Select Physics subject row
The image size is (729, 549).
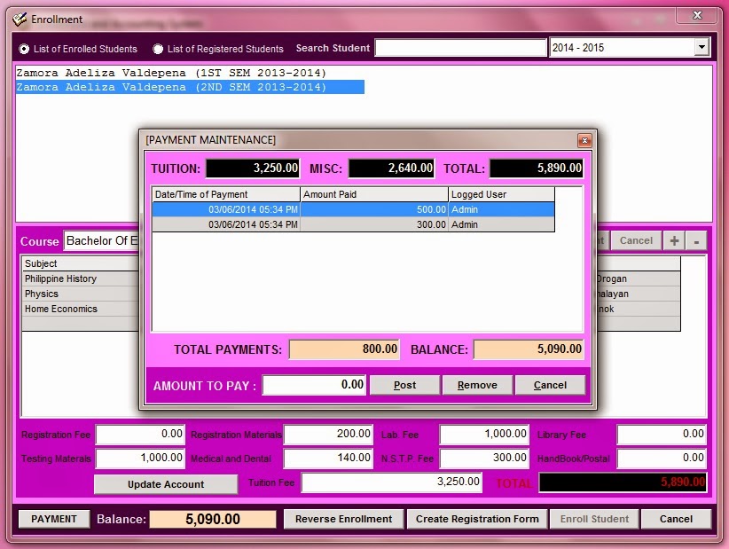pos(81,294)
